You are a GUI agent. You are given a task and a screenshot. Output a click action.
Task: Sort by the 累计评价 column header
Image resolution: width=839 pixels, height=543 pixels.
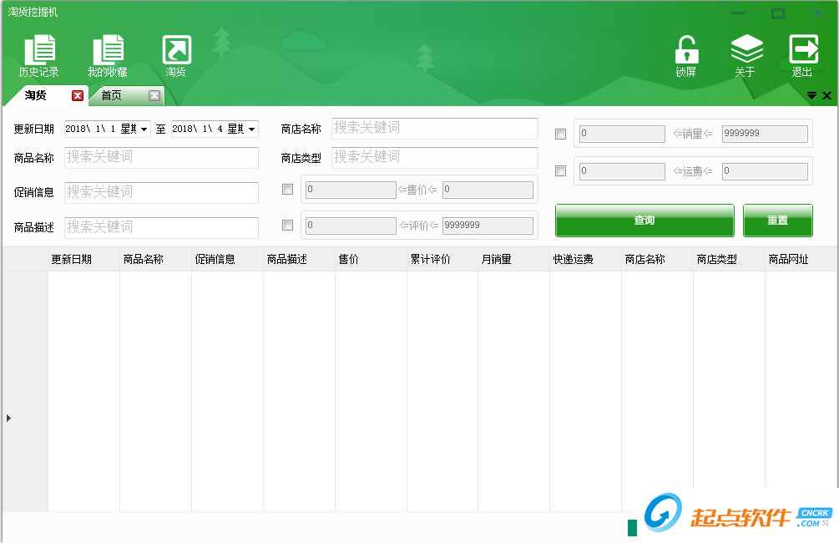[x=442, y=259]
